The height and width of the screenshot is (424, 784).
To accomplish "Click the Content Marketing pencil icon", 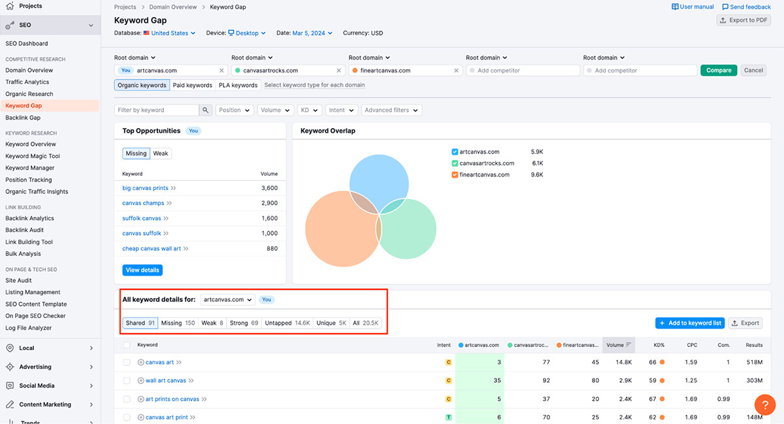I will 10,404.
